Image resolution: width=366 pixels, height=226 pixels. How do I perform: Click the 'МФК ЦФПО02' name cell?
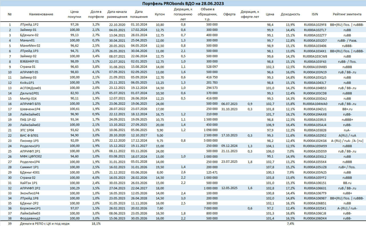click(31, 156)
